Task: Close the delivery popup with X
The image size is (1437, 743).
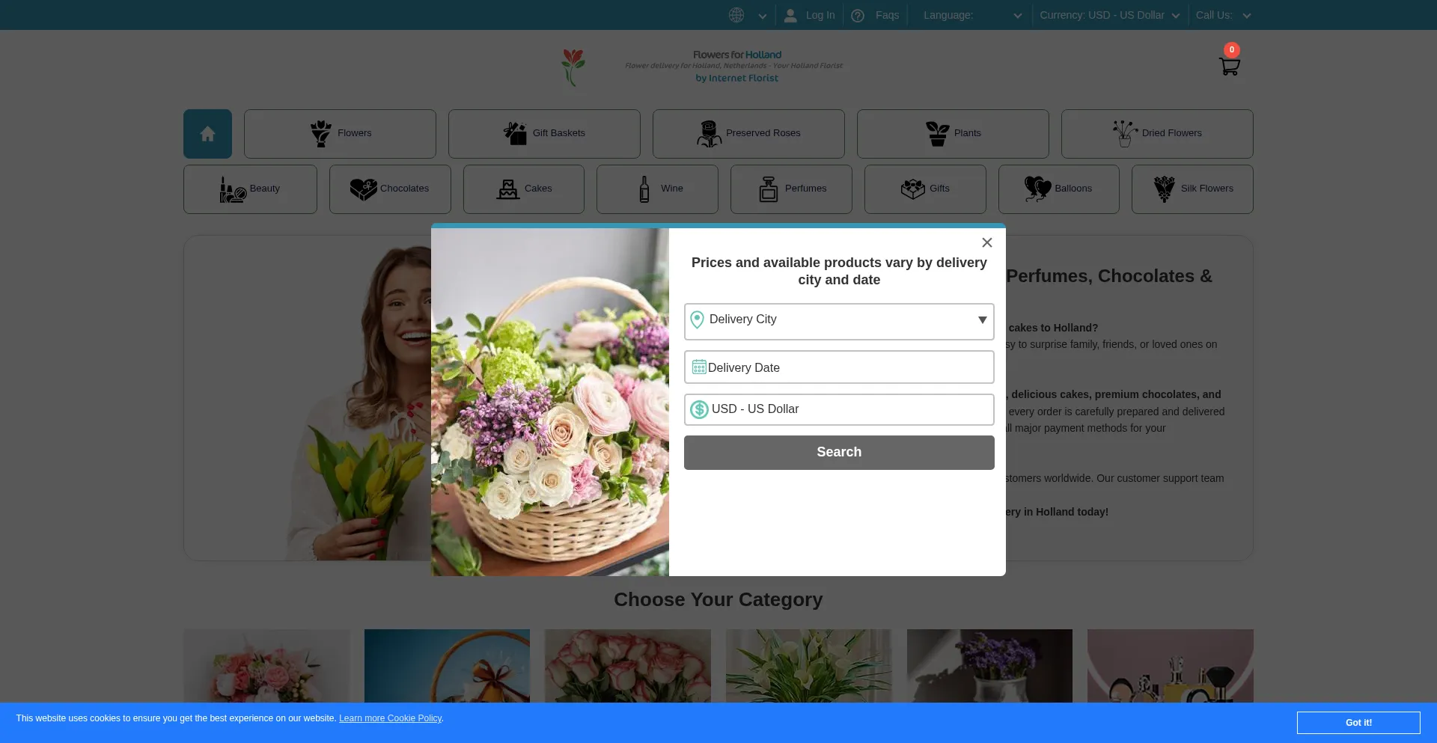Action: 986,242
